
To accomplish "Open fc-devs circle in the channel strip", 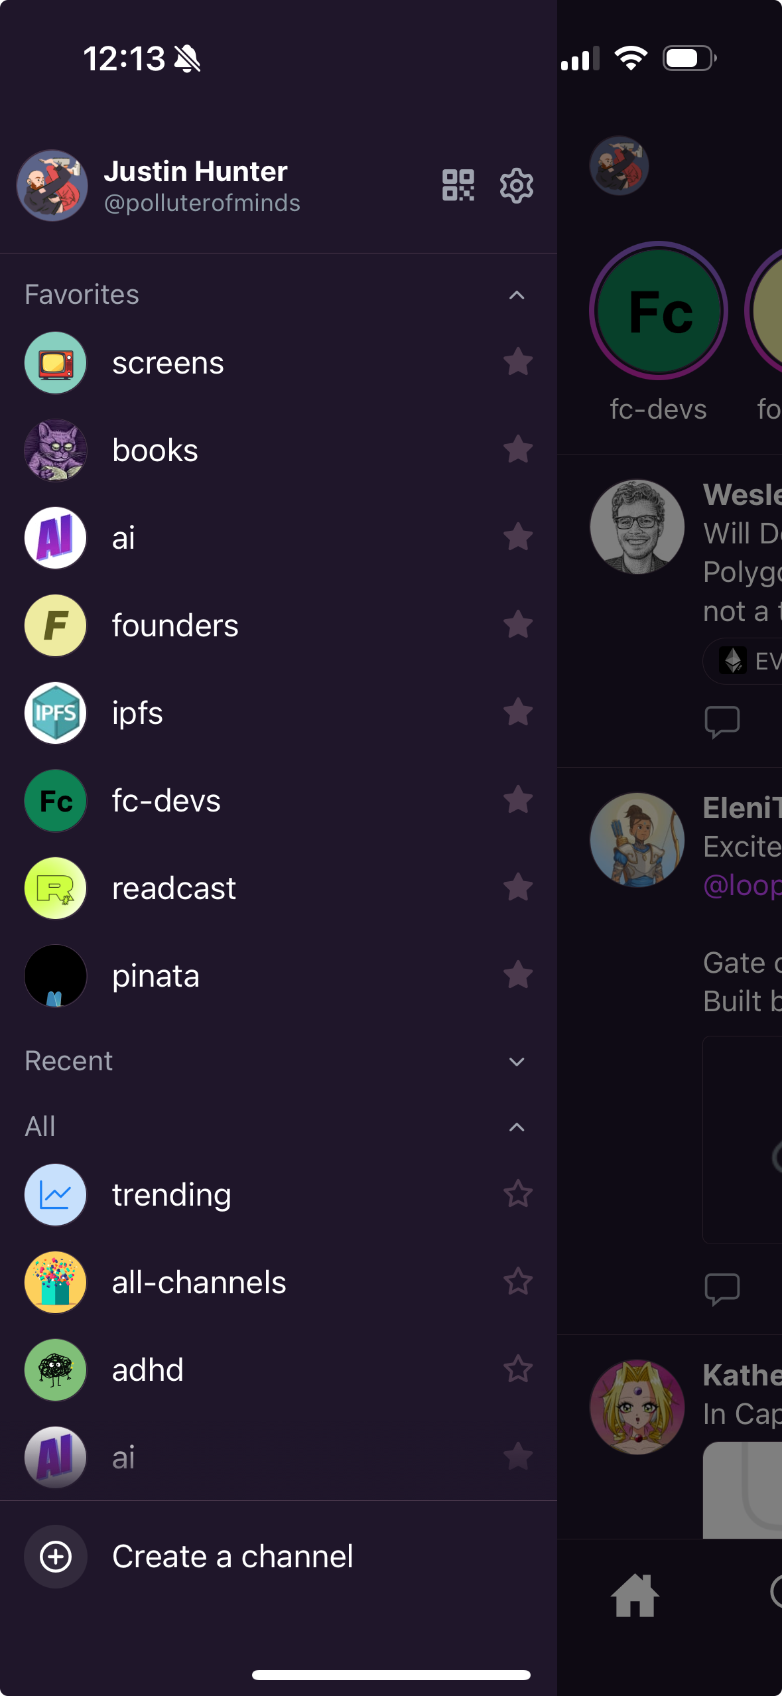I will (x=659, y=311).
